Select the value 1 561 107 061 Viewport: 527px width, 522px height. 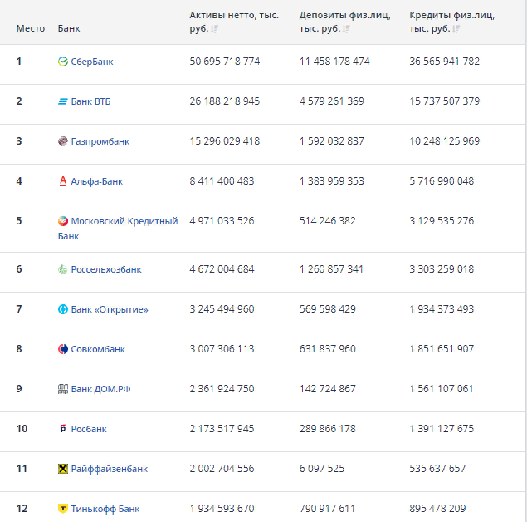[x=442, y=389]
